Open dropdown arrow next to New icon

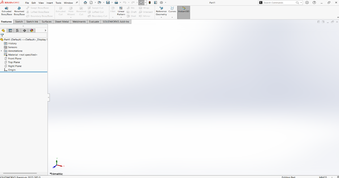click(x=95, y=3)
